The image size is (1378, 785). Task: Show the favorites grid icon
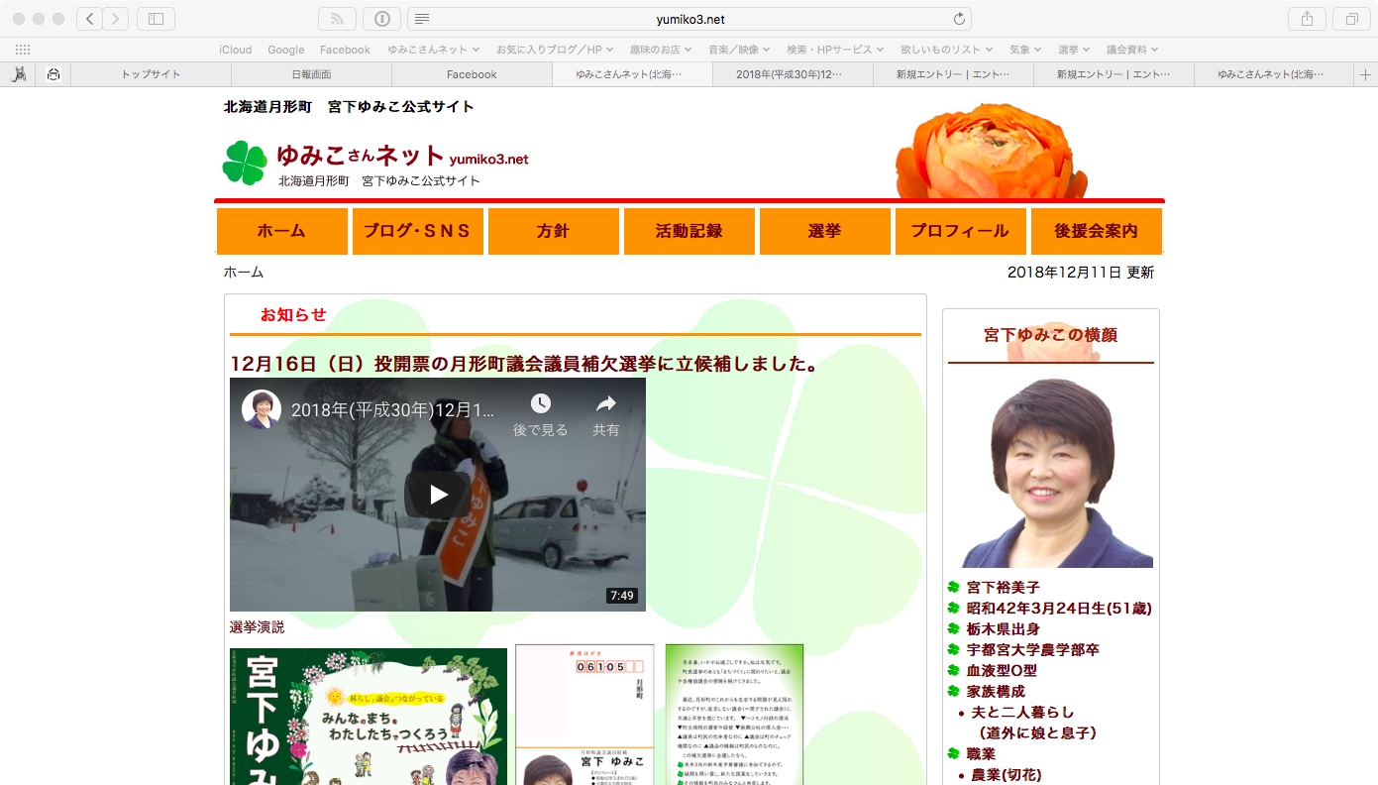[22, 50]
